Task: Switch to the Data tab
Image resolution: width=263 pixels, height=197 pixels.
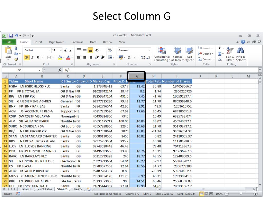Action: (x=93, y=42)
